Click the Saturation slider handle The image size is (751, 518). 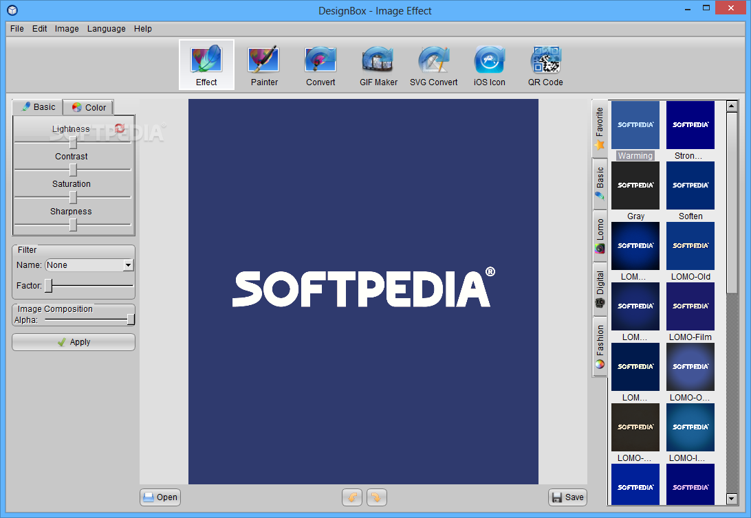tap(73, 197)
